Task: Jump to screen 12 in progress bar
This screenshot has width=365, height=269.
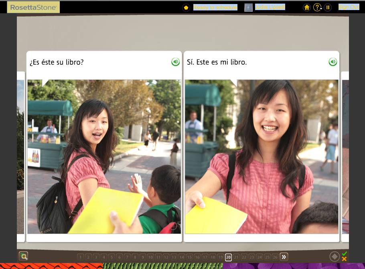Action: 166,257
